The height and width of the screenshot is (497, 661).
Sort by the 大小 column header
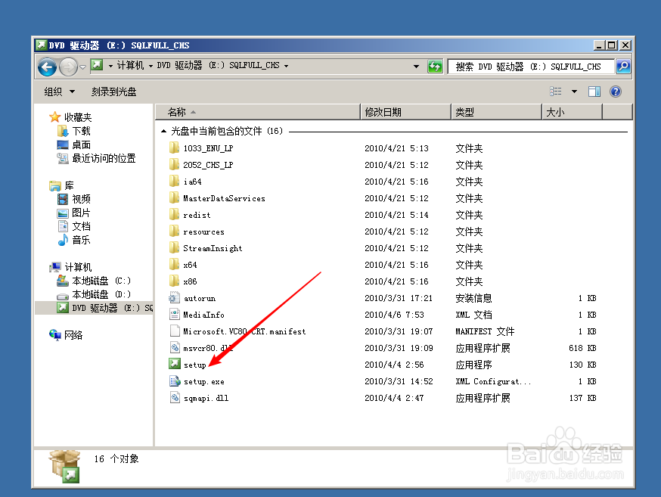[572, 112]
